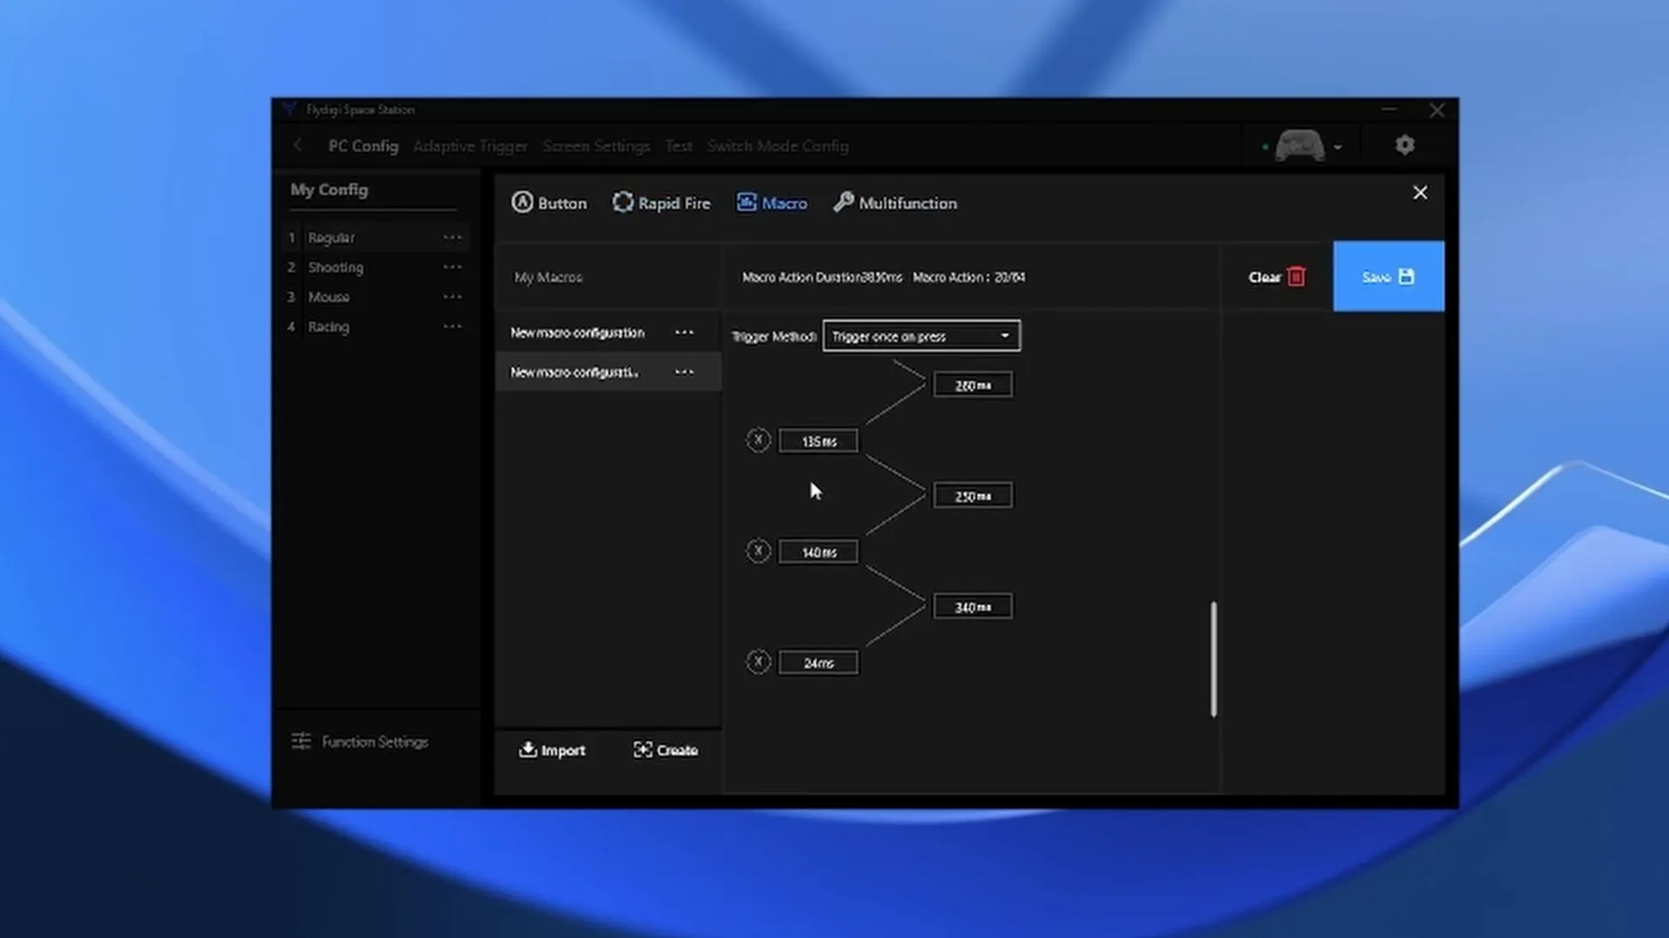Edit the 280ms delay field
Image resolution: width=1669 pixels, height=938 pixels.
pyautogui.click(x=973, y=386)
